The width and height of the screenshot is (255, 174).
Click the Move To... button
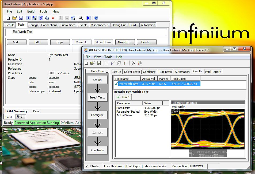coord(125,42)
